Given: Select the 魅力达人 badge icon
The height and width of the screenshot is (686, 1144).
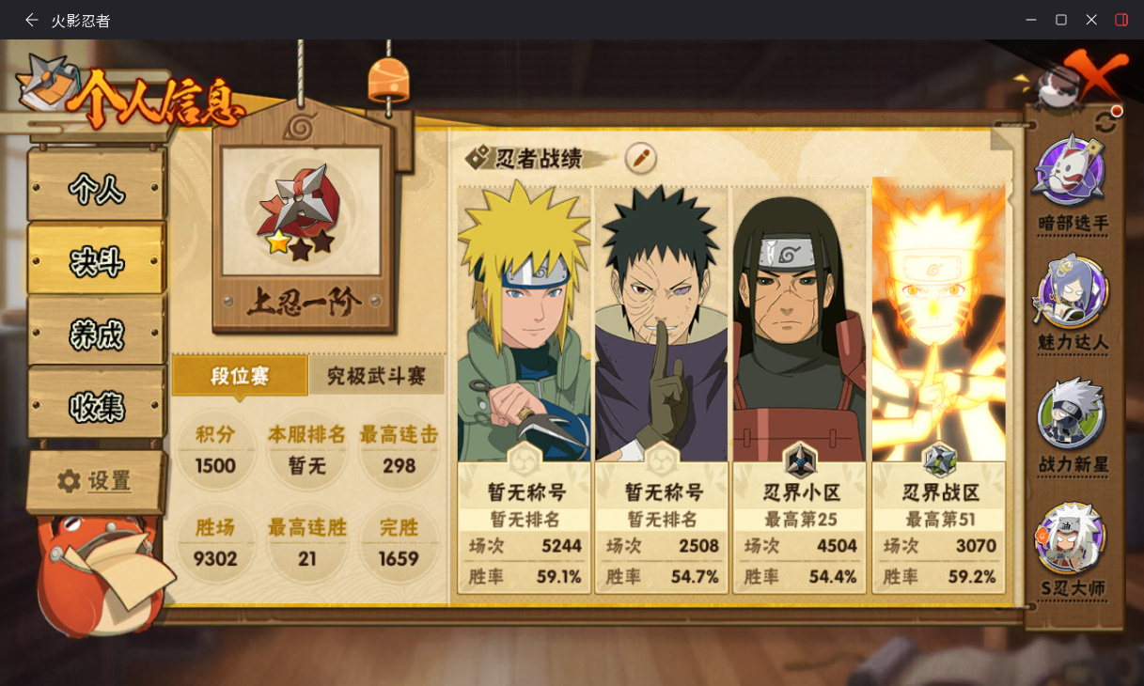Looking at the screenshot, I should click(x=1072, y=291).
